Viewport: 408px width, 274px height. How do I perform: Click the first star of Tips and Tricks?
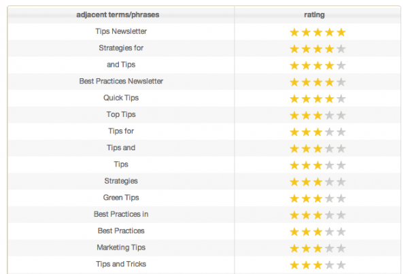pyautogui.click(x=294, y=265)
